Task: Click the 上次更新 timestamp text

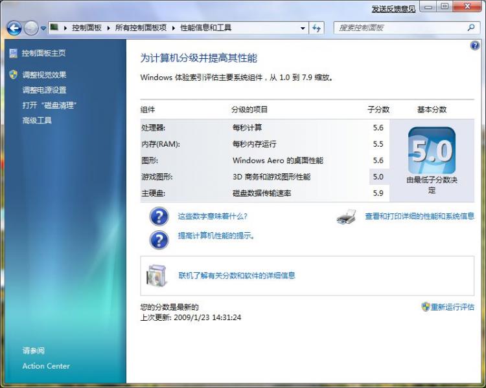Action: pos(191,318)
